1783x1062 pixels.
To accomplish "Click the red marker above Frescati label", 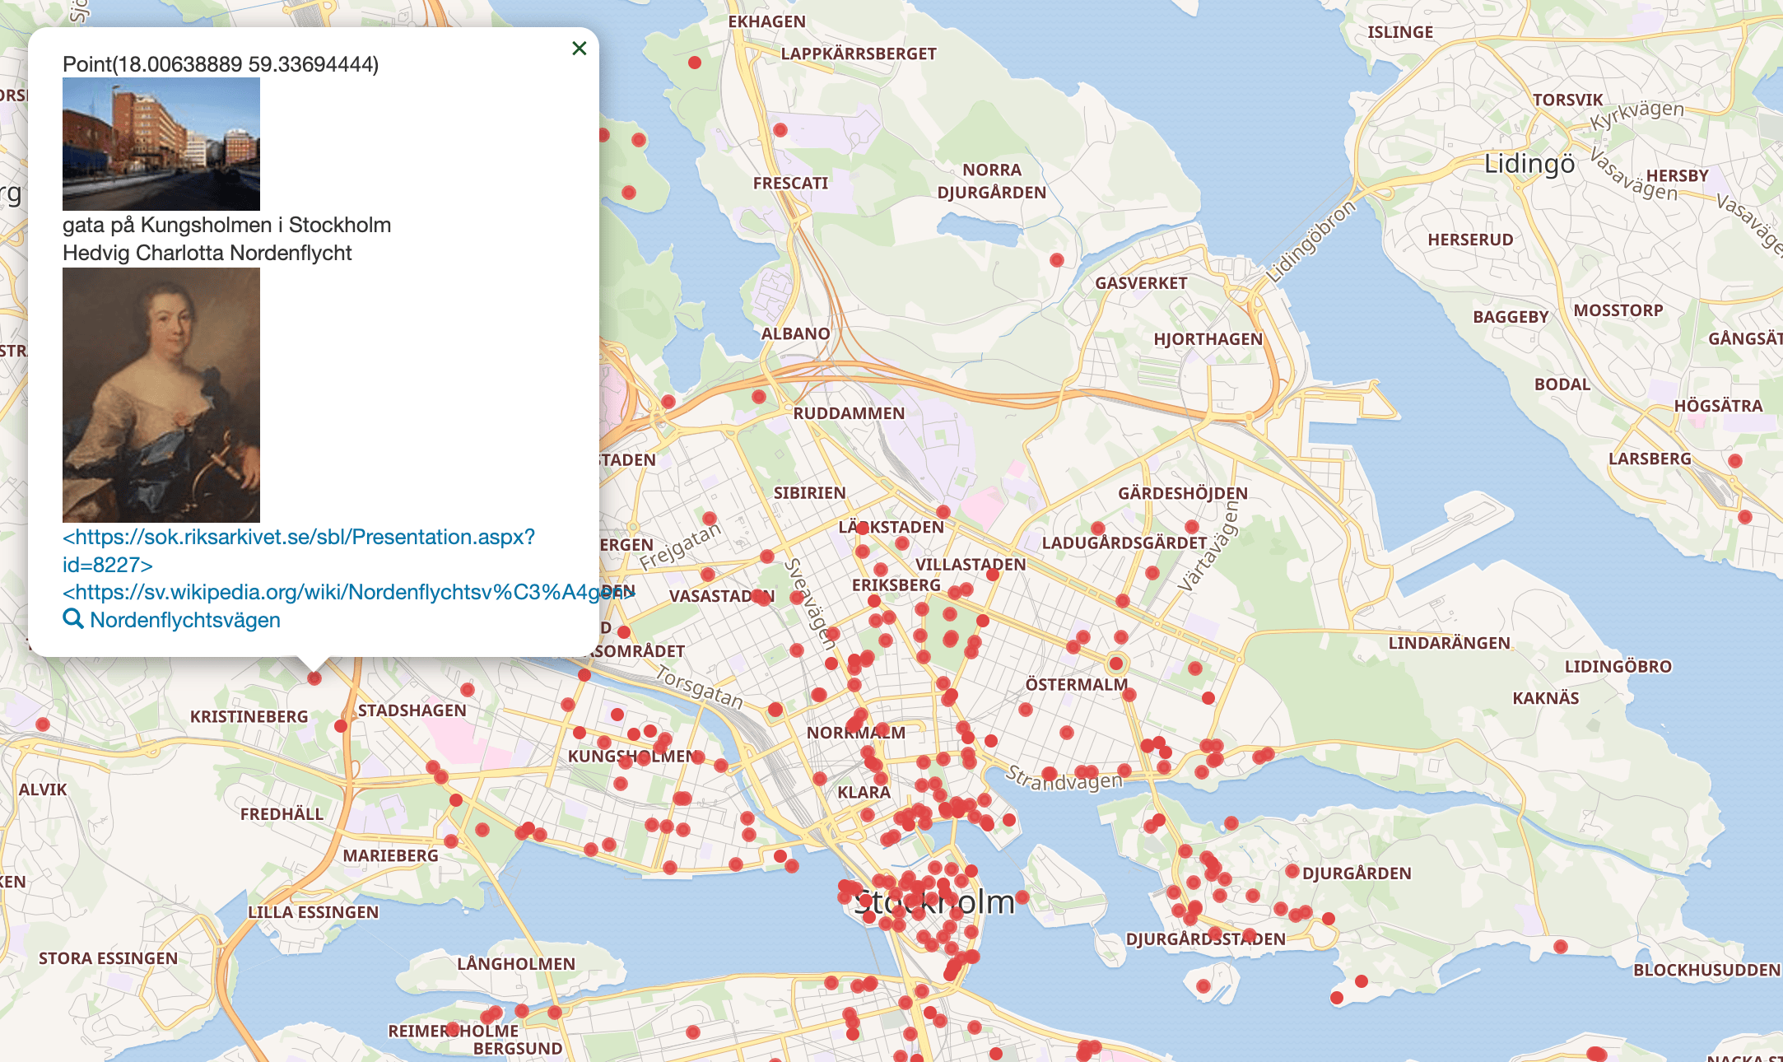I will [780, 130].
